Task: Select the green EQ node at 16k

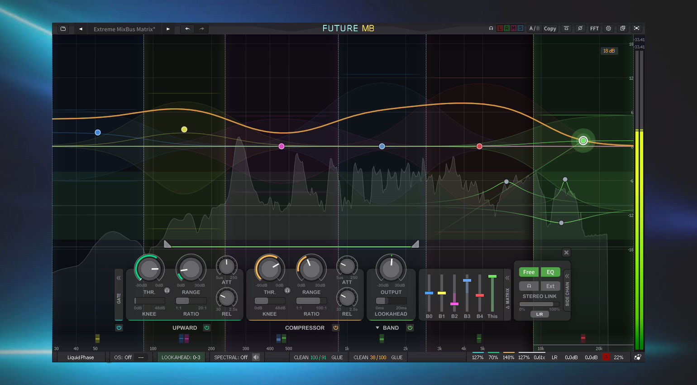Action: pyautogui.click(x=583, y=140)
